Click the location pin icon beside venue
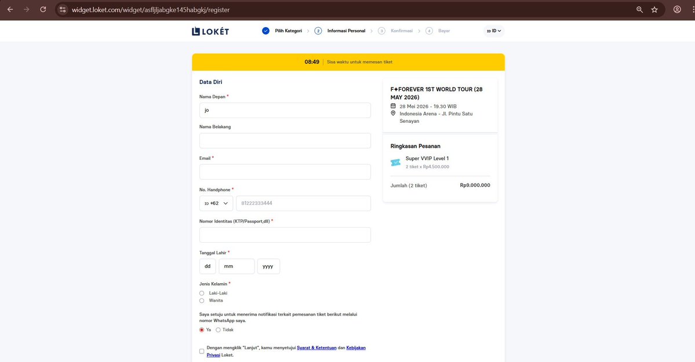Screen dimensions: 695x362 [x=392, y=114]
